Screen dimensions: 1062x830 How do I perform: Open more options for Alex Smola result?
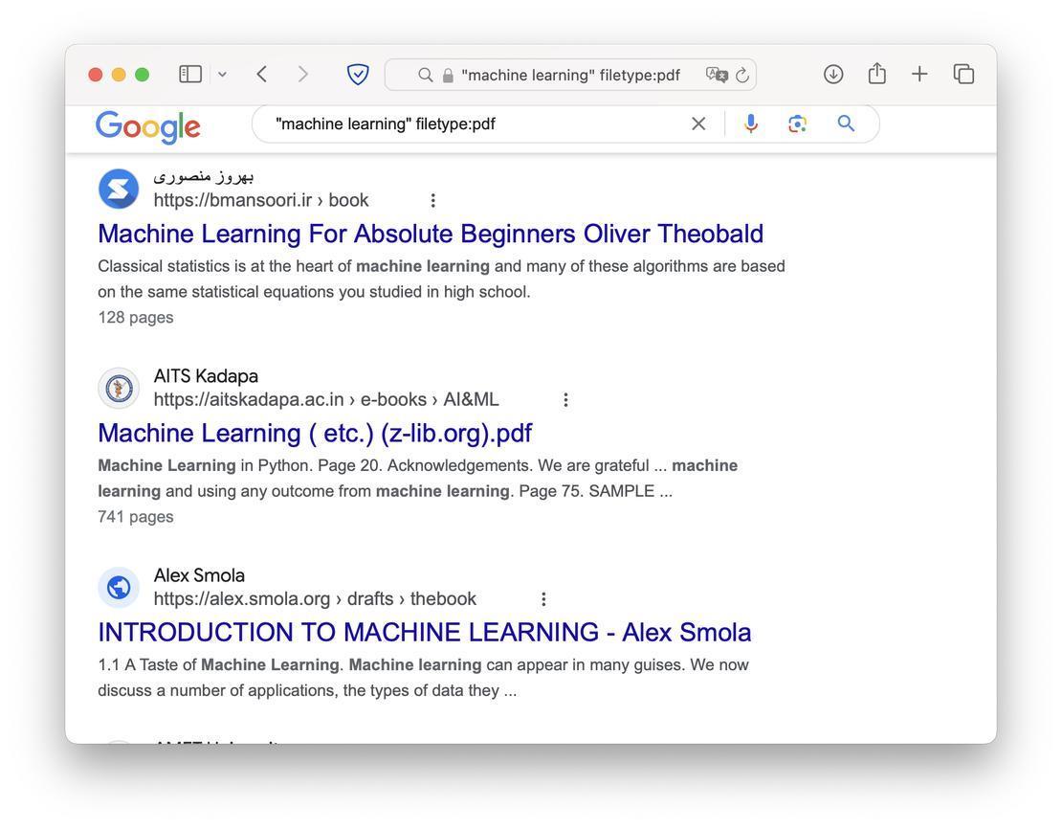coord(543,599)
